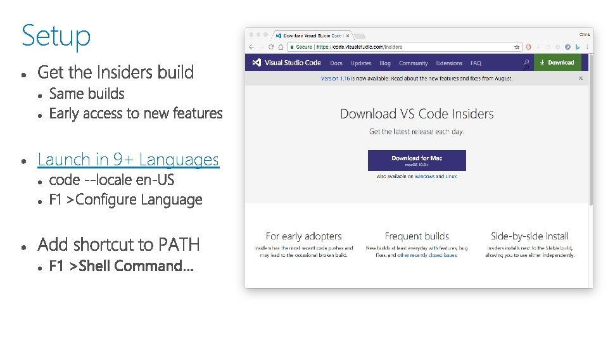
Task: Click the page vertical scrollbar
Action: point(591,130)
